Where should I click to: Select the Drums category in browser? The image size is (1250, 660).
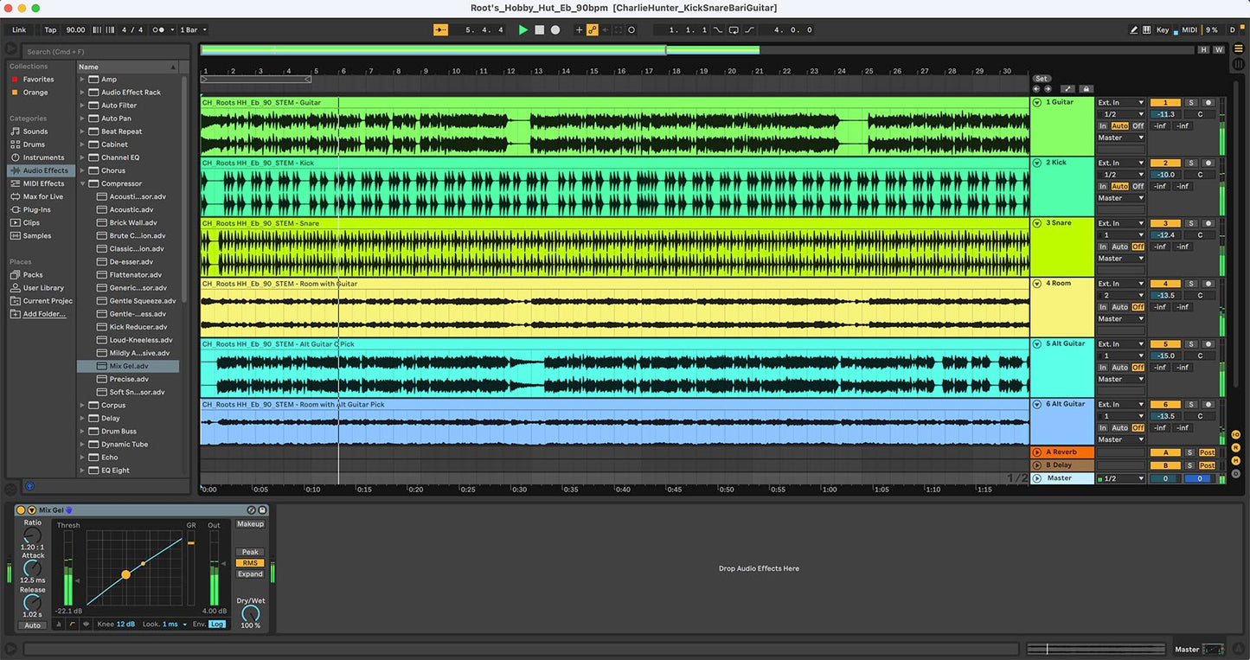coord(34,144)
